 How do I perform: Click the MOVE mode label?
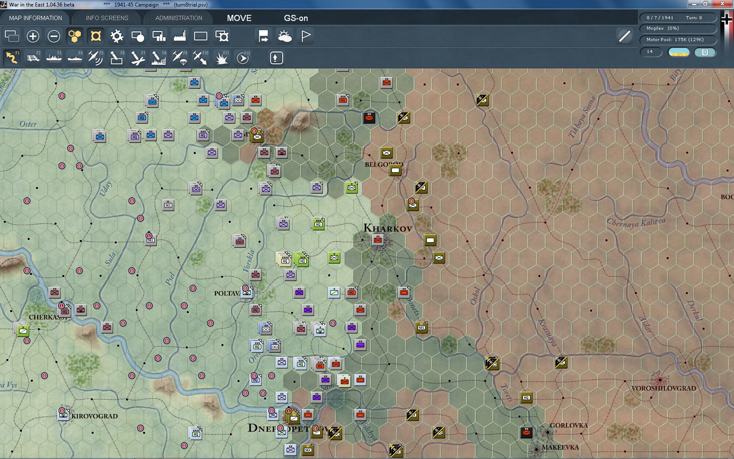pyautogui.click(x=239, y=18)
